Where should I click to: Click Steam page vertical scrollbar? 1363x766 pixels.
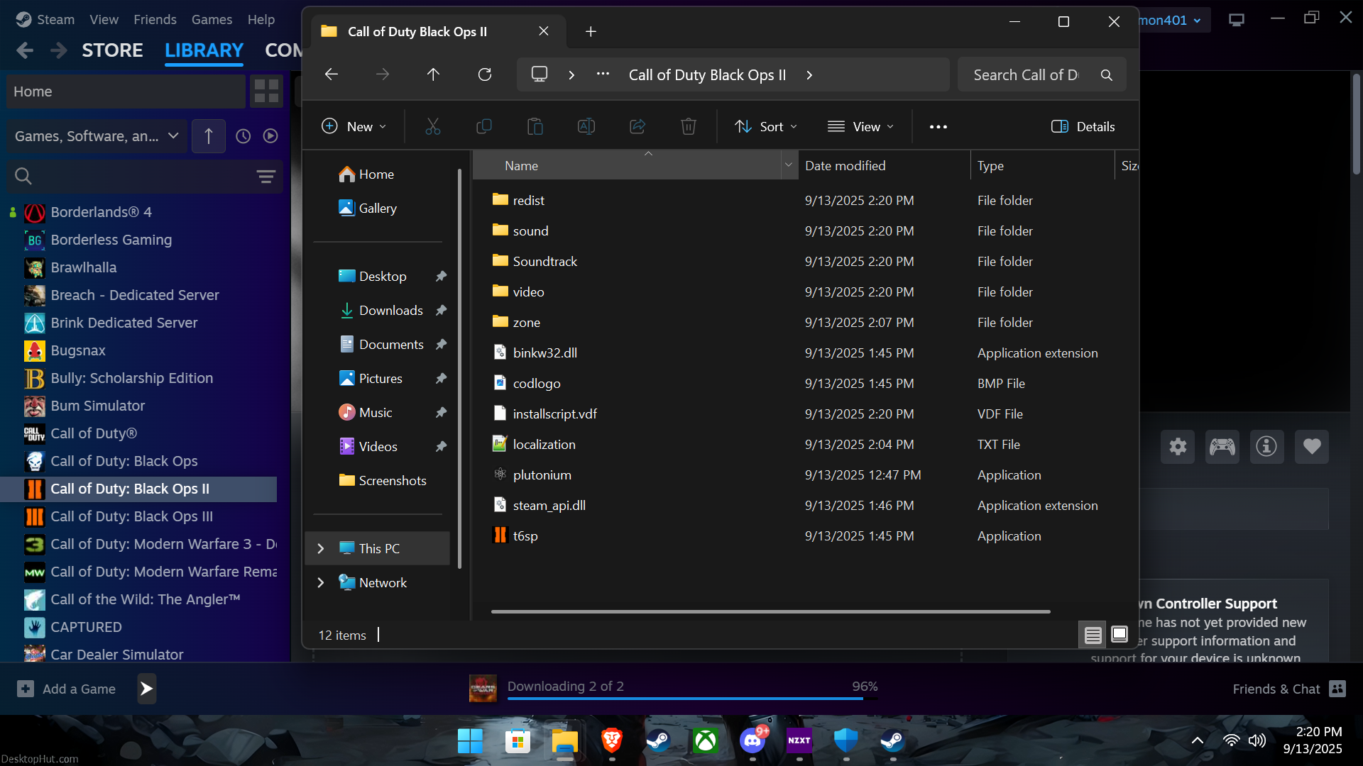[1356, 124]
